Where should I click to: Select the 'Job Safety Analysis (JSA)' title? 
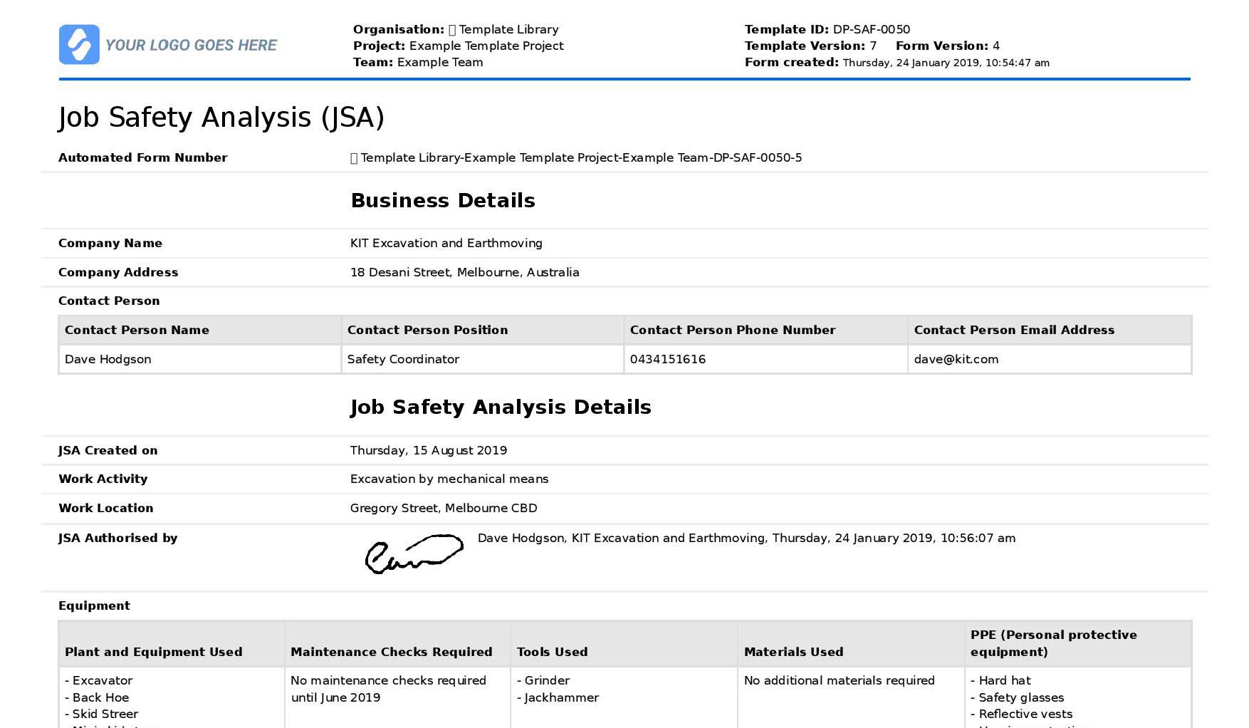point(221,117)
